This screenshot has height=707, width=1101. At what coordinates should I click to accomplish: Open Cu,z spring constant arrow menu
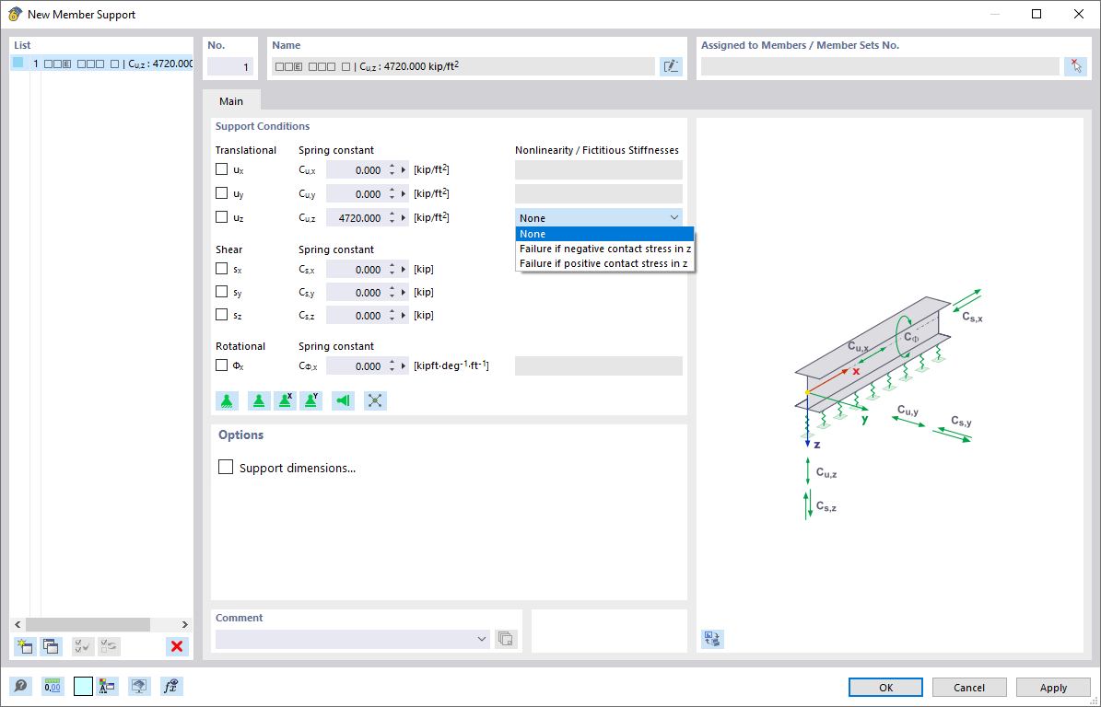pyautogui.click(x=404, y=217)
